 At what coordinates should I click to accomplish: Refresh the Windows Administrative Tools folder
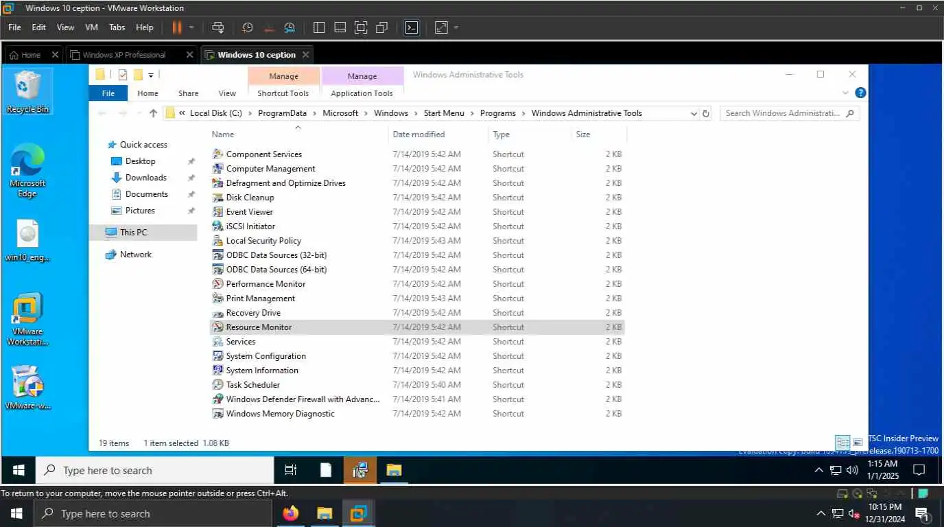(x=706, y=113)
